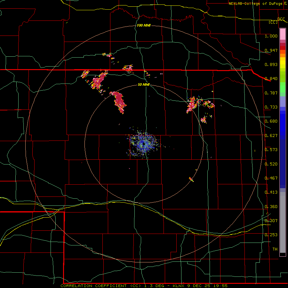Image resolution: width=288 pixels, height=288 pixels.
Task: Select the 0.840 scale value
Action: coord(271,79)
